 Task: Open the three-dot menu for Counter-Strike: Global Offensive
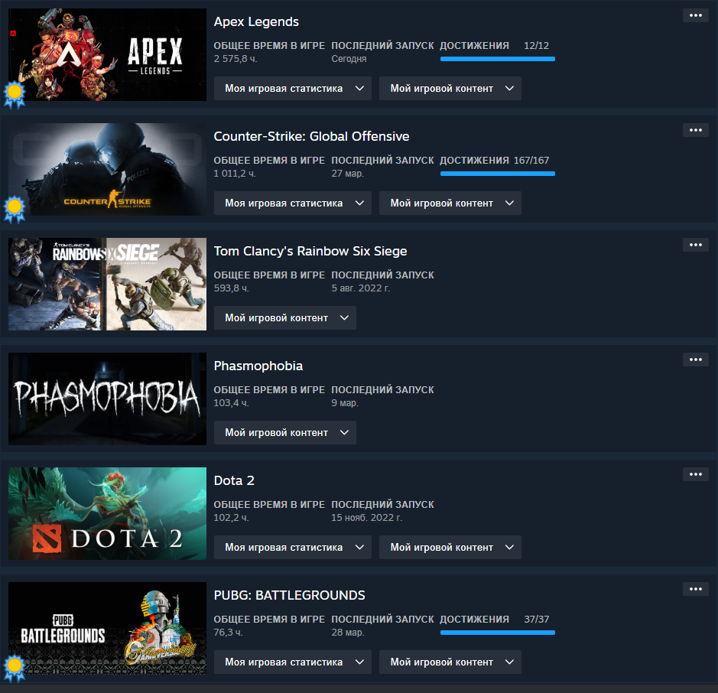pos(696,130)
